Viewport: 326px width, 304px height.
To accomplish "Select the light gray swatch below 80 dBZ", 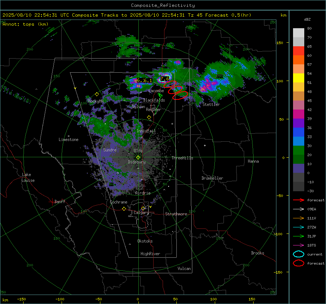I will click(298, 33).
